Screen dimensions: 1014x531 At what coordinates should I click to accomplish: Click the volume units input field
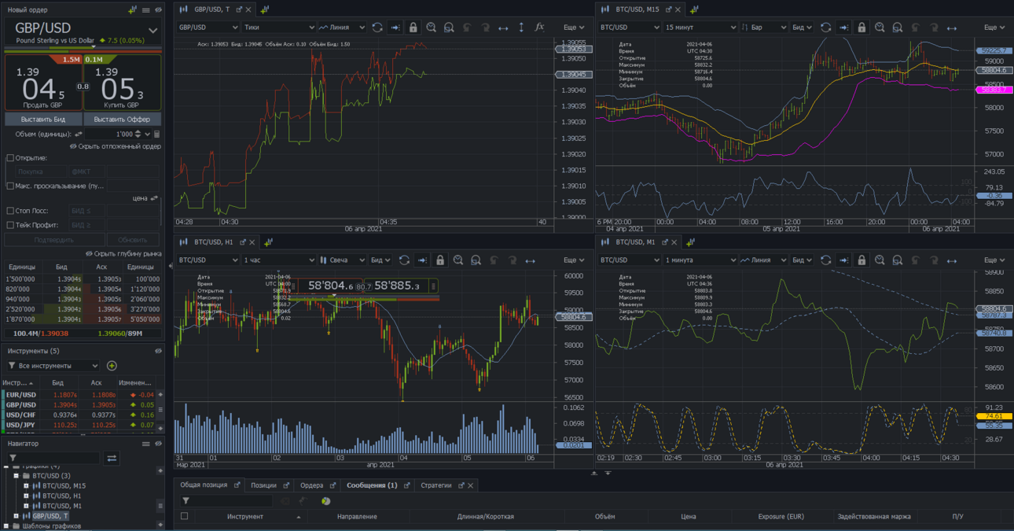tap(116, 135)
